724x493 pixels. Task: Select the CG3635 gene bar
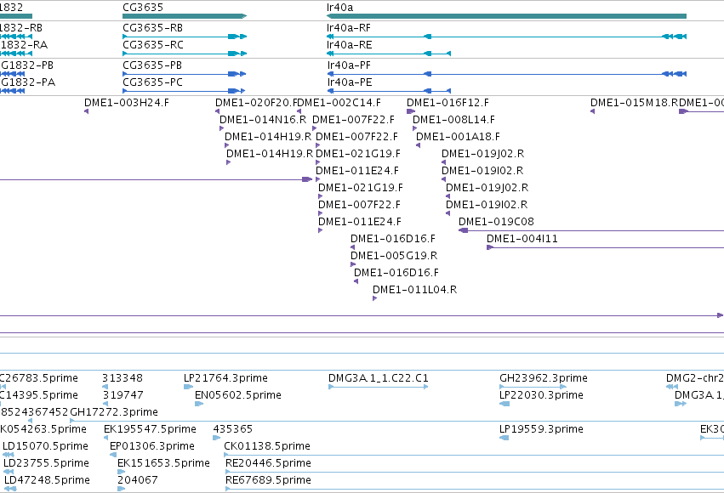point(185,16)
